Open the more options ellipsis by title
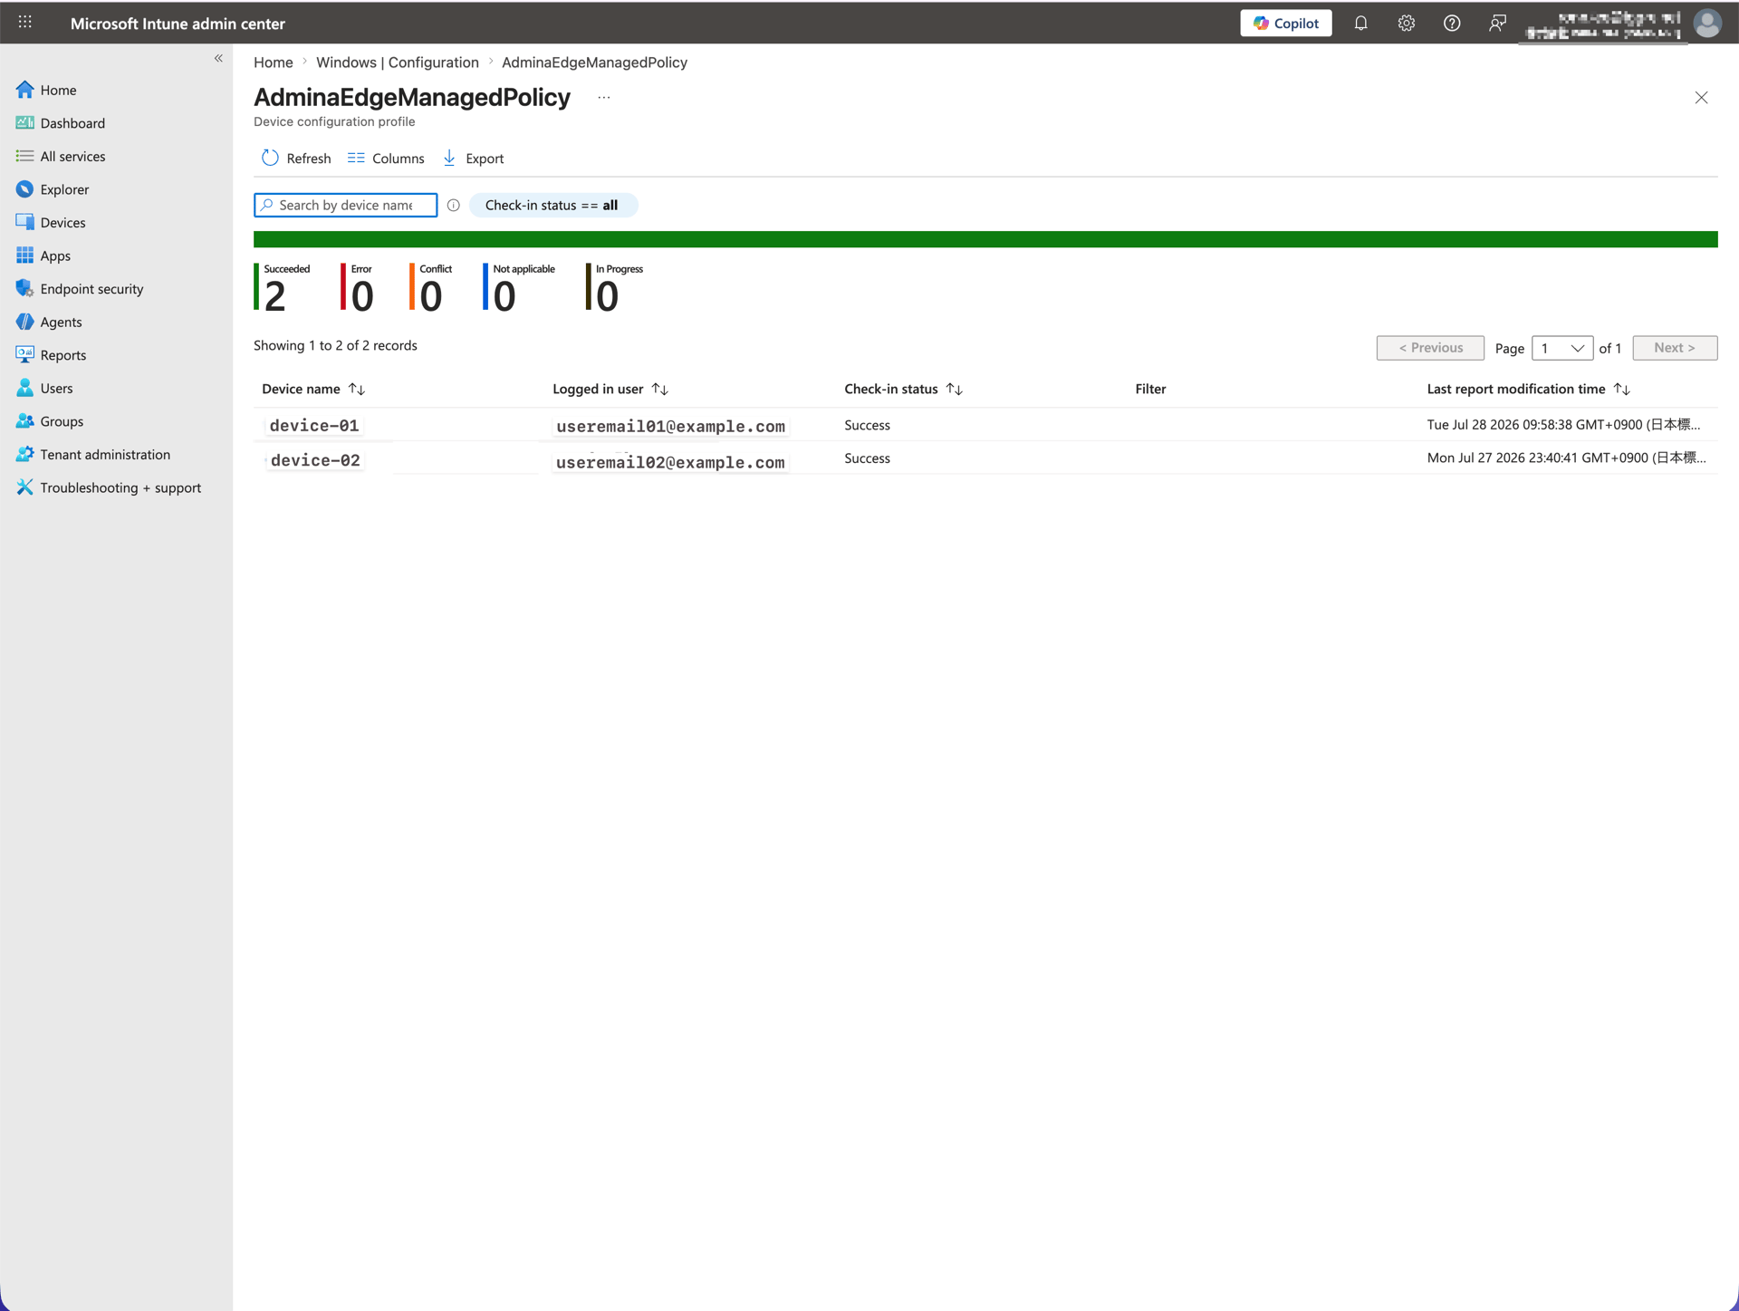1739x1311 pixels. tap(604, 97)
